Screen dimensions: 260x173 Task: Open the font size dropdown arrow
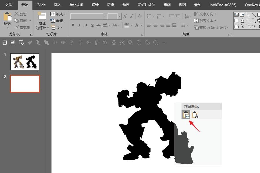coord(119,16)
